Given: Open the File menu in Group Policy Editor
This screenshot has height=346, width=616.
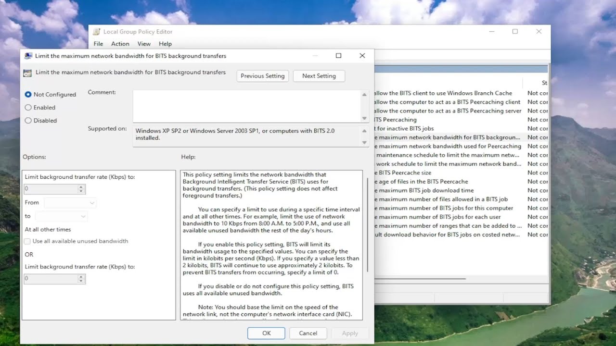Looking at the screenshot, I should tap(98, 44).
